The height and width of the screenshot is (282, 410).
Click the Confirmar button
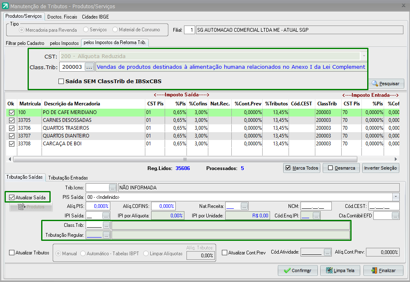297,271
